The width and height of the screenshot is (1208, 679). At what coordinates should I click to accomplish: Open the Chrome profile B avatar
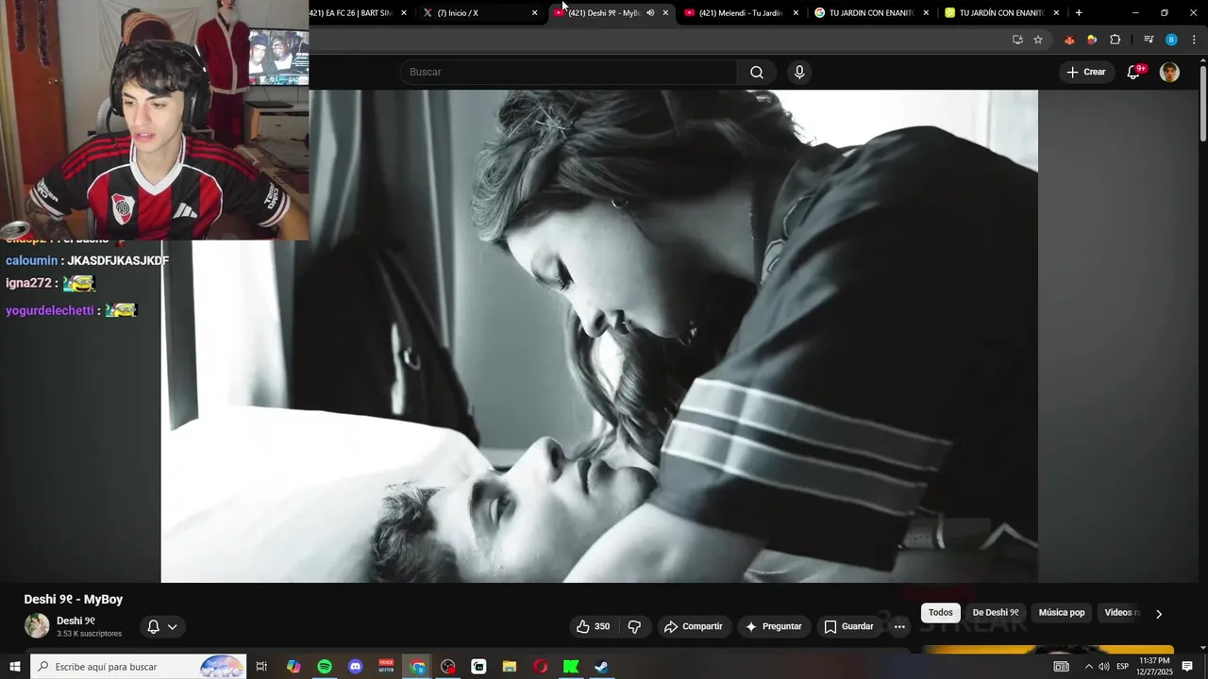pyautogui.click(x=1171, y=40)
